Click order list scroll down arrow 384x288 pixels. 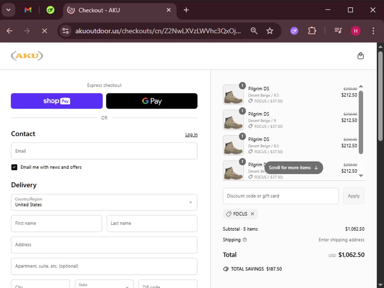pos(361,176)
